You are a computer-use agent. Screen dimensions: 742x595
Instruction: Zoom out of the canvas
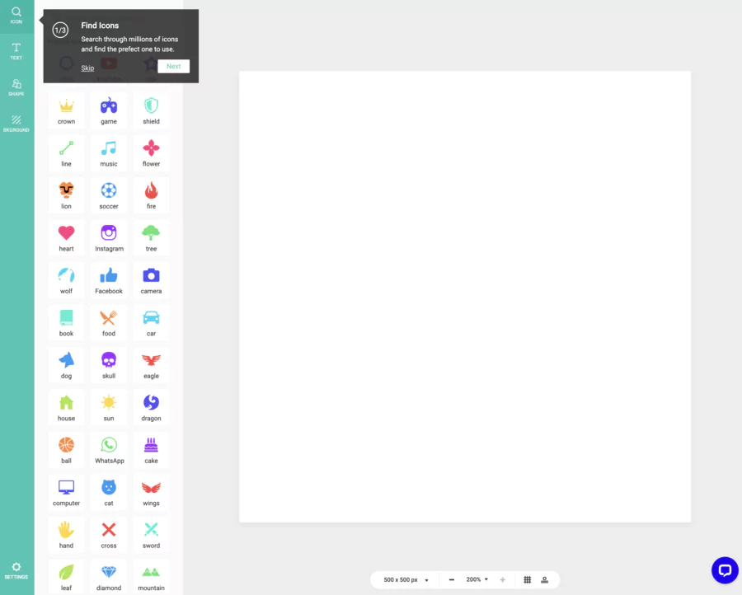click(x=449, y=579)
